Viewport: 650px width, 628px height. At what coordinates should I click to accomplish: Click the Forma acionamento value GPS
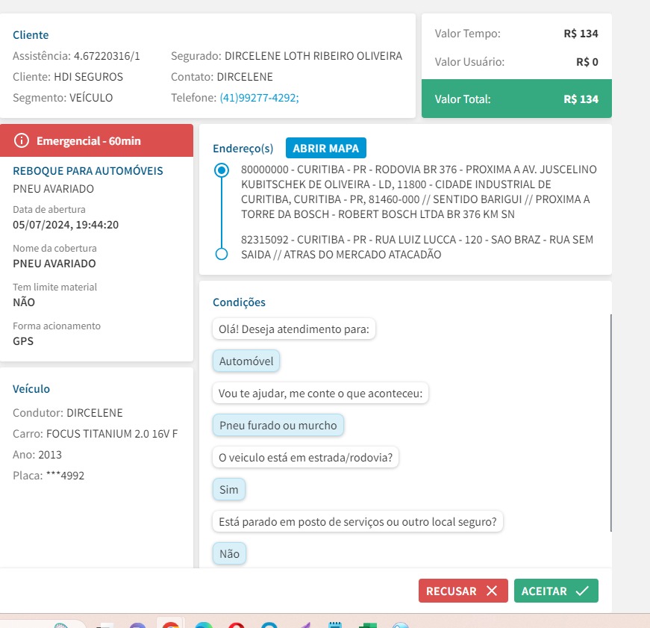tap(23, 341)
